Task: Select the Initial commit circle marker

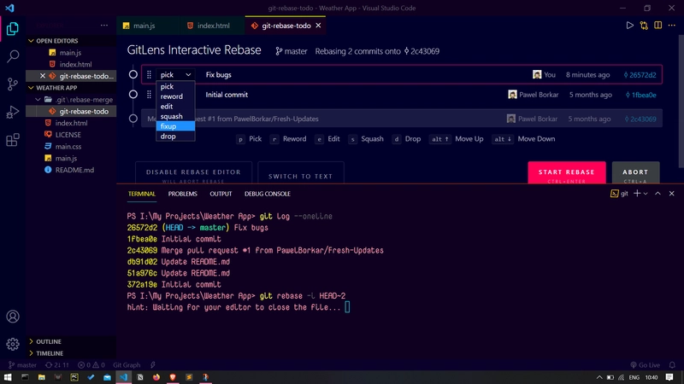Action: pos(133,95)
